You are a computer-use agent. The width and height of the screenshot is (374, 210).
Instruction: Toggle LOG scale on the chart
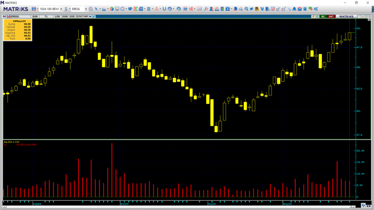tap(57, 16)
